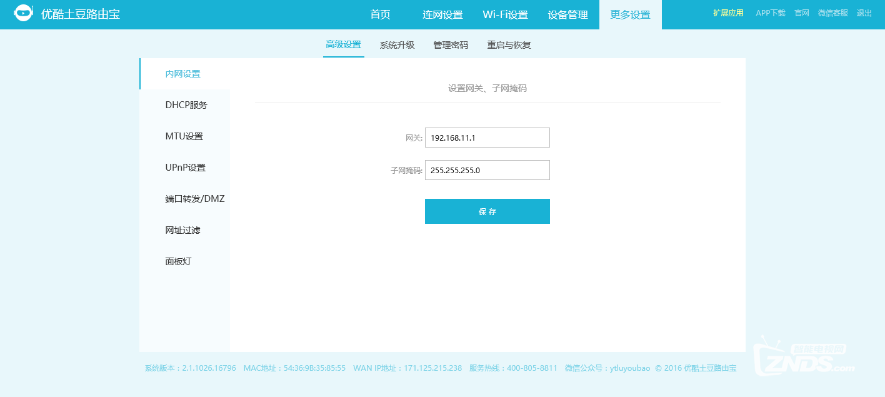Screen dimensions: 885x397
Task: Navigate to the 首页 page
Action: click(x=380, y=15)
